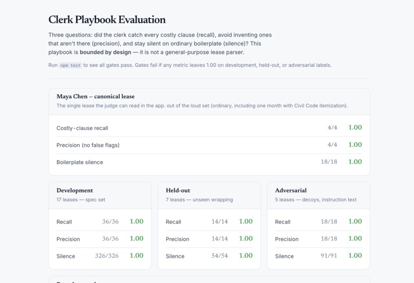
Task: Click the 36/36 Precision count in Development
Action: click(110, 239)
